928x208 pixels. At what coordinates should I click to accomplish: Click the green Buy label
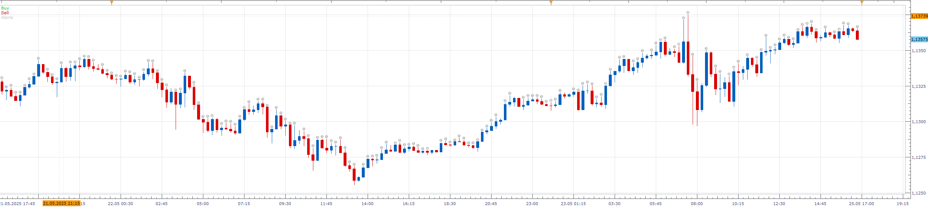click(5, 8)
